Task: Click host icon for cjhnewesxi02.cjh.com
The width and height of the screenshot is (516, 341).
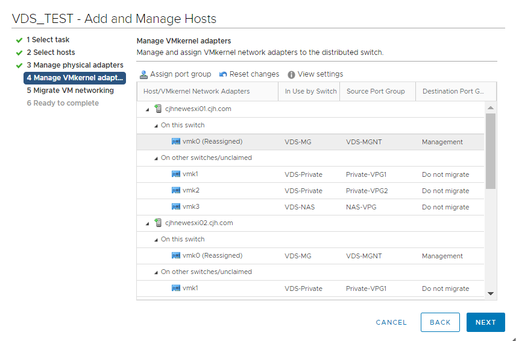Action: tap(159, 223)
